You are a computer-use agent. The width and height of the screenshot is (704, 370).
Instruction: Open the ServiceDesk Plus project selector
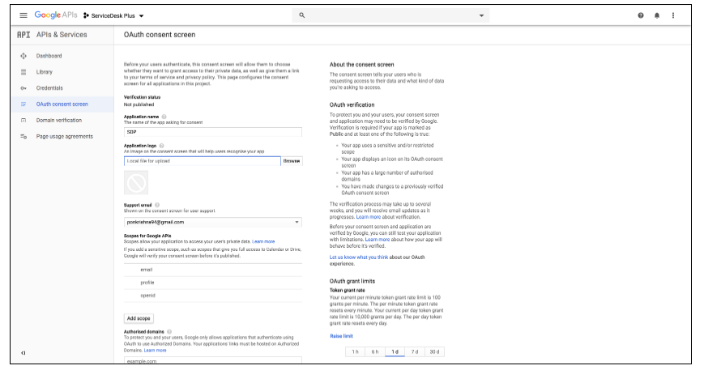113,15
